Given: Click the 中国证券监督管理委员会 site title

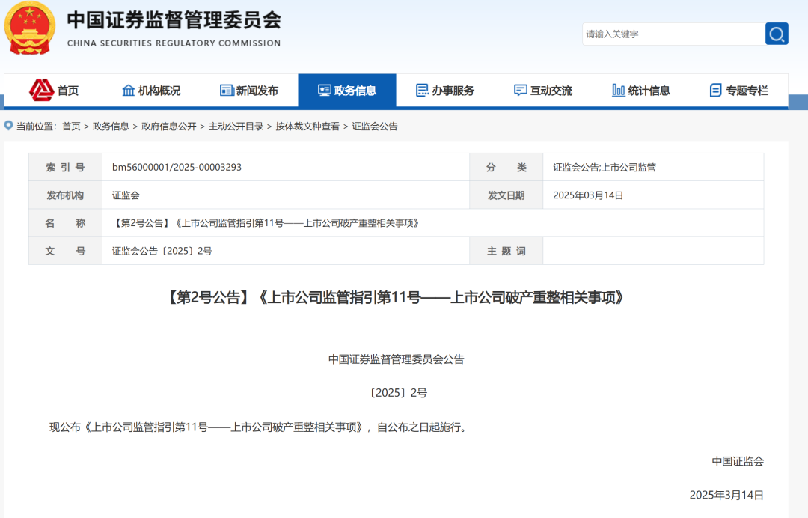Looking at the screenshot, I should pyautogui.click(x=174, y=21).
